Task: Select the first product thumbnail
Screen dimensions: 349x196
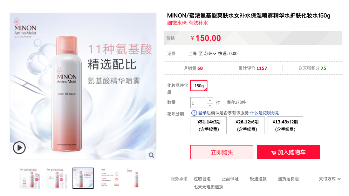Action: (x=29, y=178)
